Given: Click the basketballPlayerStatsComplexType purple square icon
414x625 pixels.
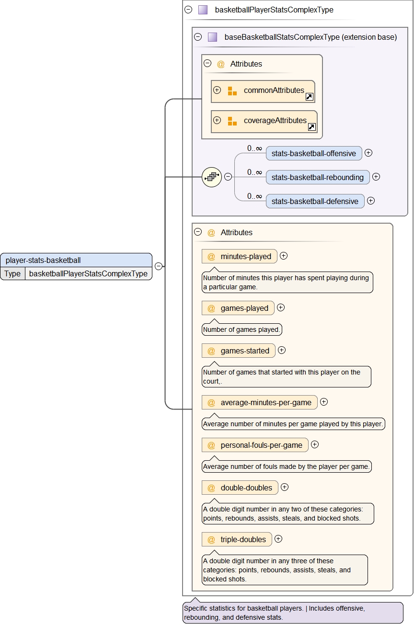Looking at the screenshot, I should [203, 10].
